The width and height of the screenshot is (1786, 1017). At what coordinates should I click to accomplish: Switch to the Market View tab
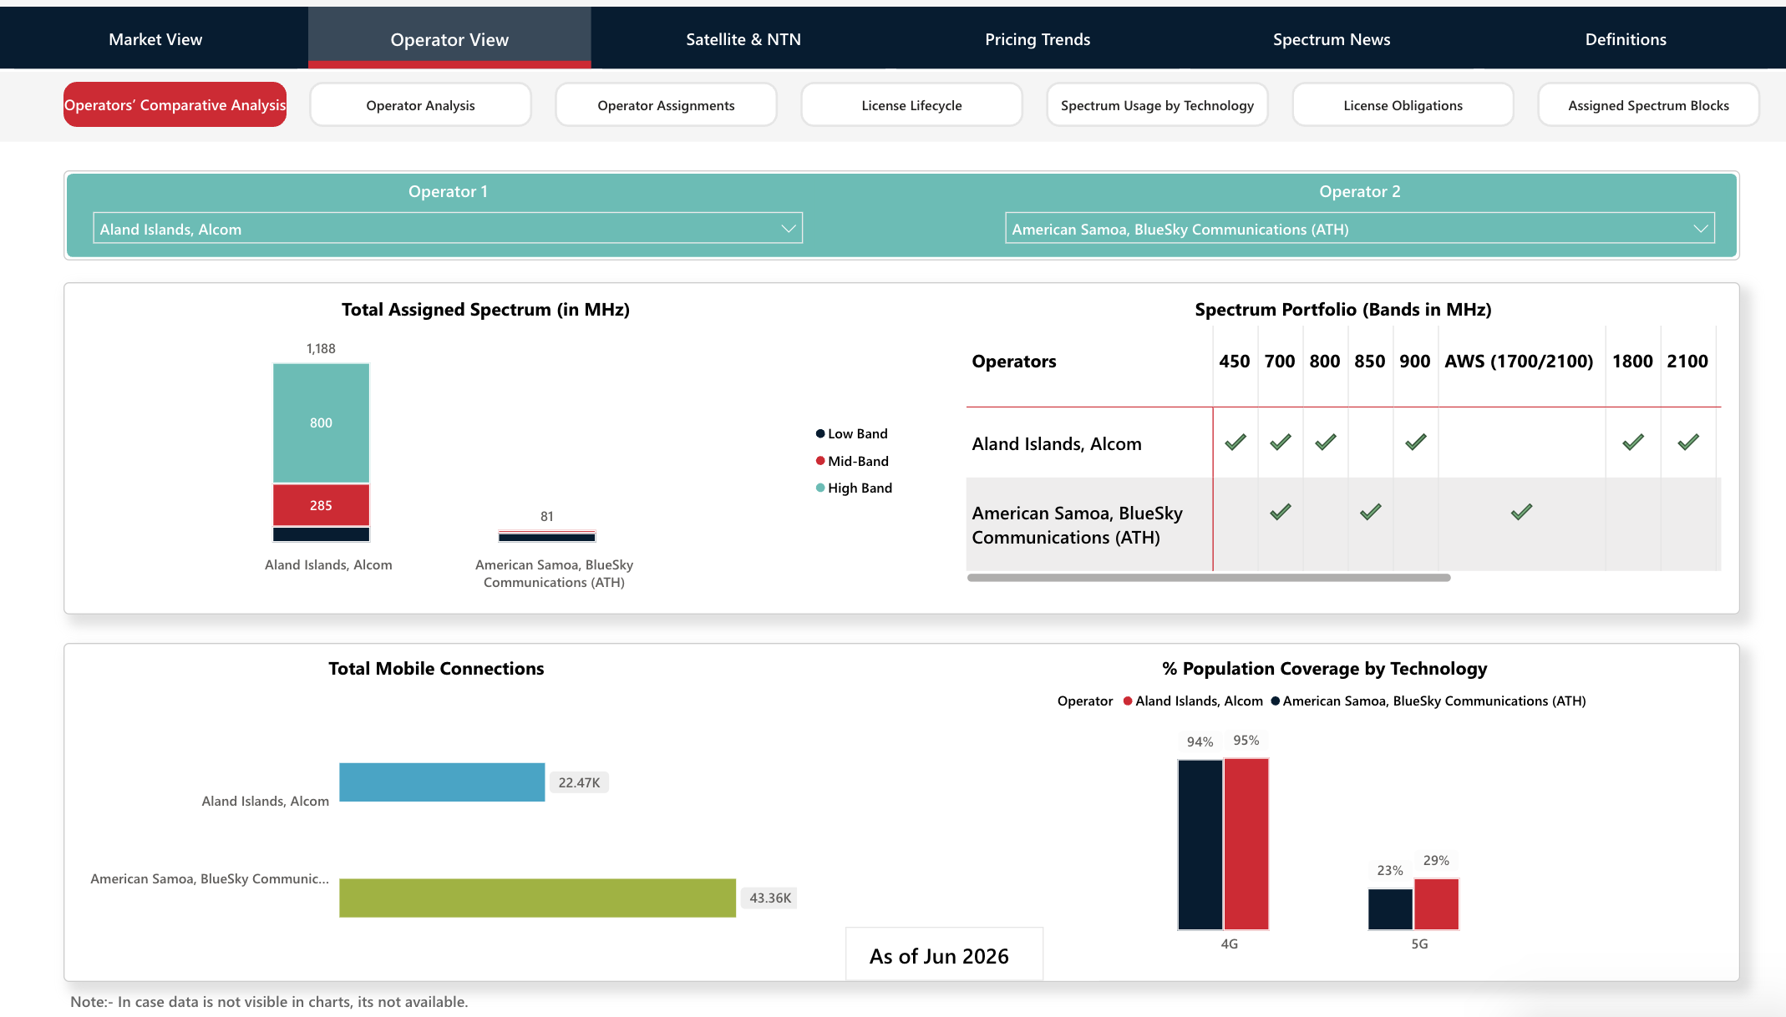coord(155,39)
